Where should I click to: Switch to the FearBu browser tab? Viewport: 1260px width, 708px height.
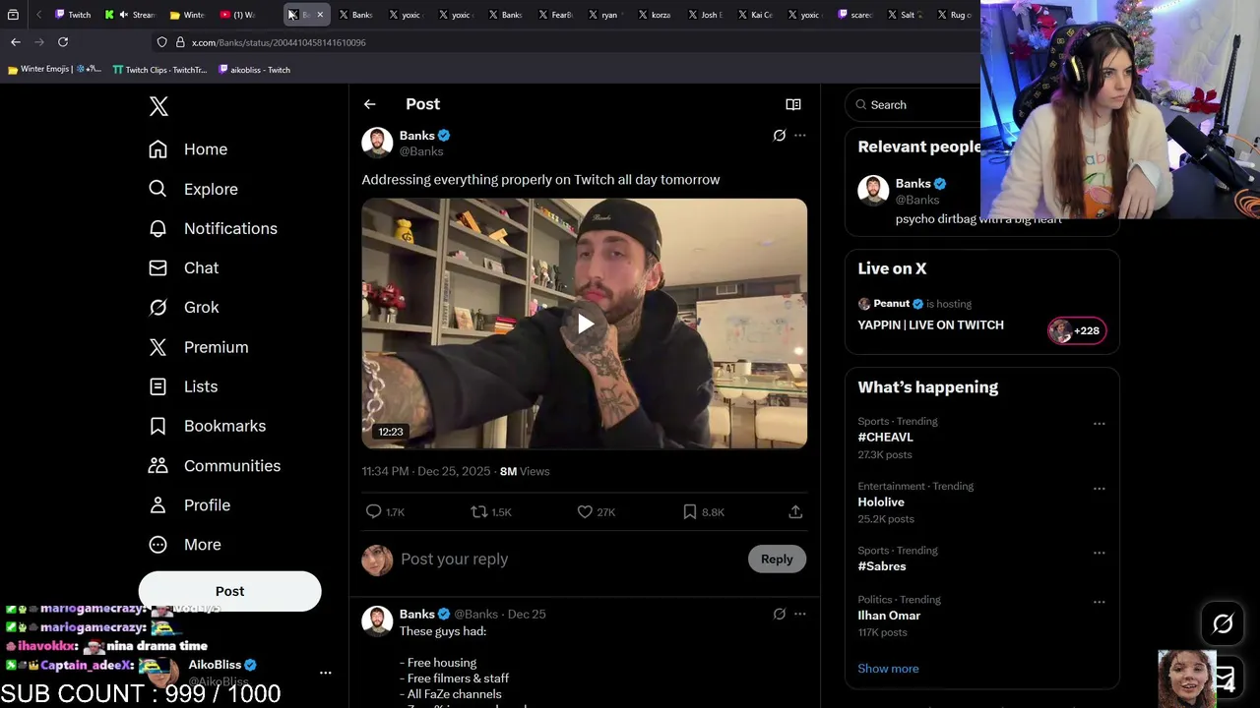[555, 15]
